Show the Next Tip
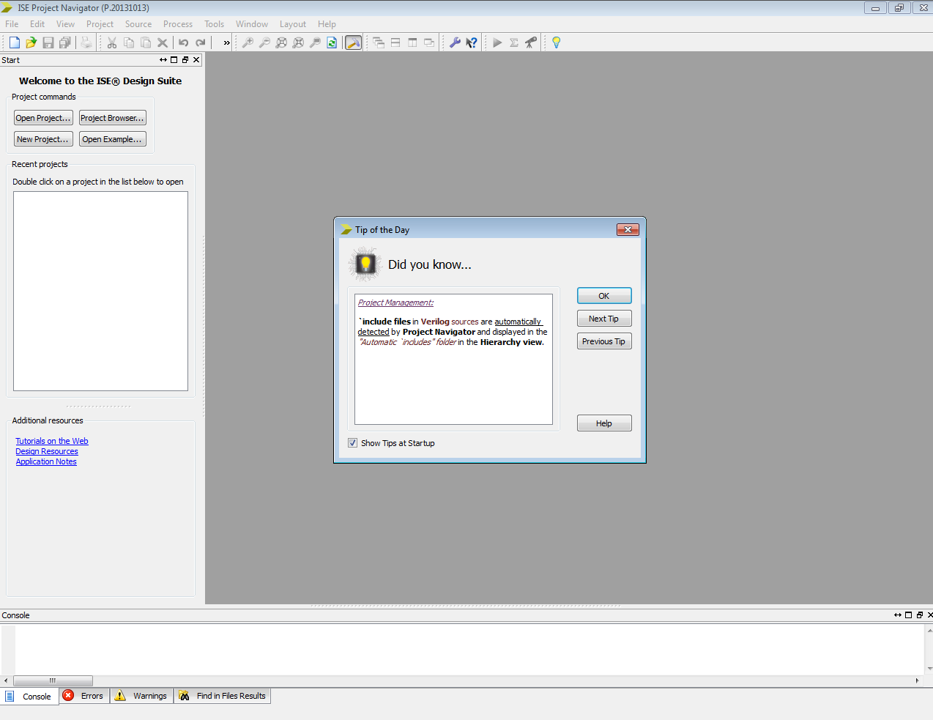This screenshot has width=933, height=720. coord(604,319)
